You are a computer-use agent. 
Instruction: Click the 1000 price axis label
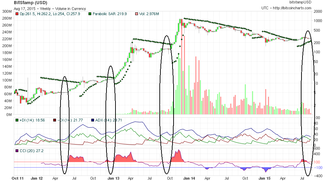(318, 21)
